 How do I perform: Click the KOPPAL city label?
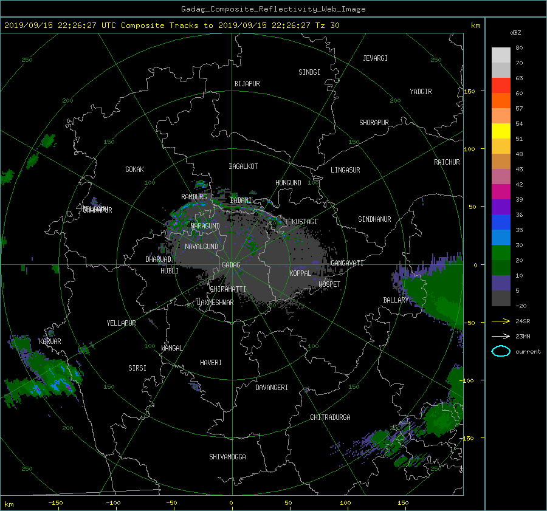pos(300,273)
